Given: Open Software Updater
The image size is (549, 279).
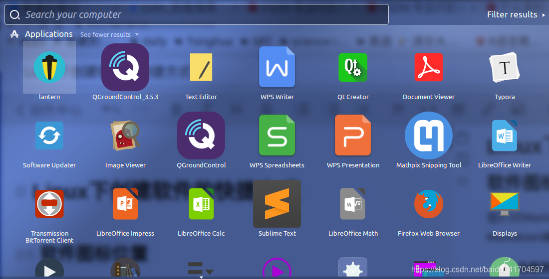Looking at the screenshot, I should pyautogui.click(x=49, y=136).
